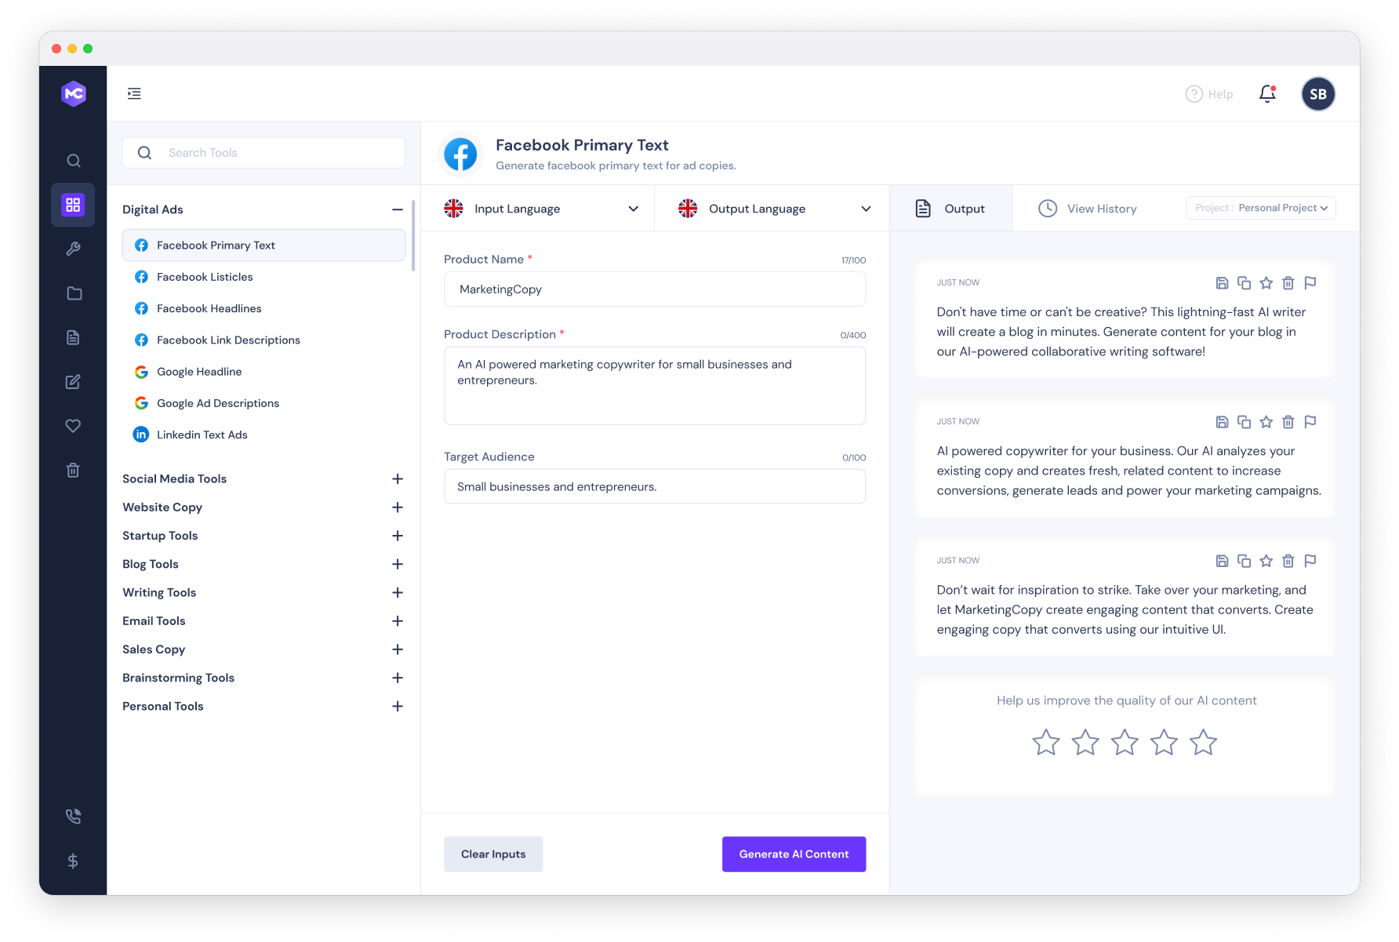The image size is (1399, 942).
Task: Flag the first output for review
Action: [x=1310, y=282]
